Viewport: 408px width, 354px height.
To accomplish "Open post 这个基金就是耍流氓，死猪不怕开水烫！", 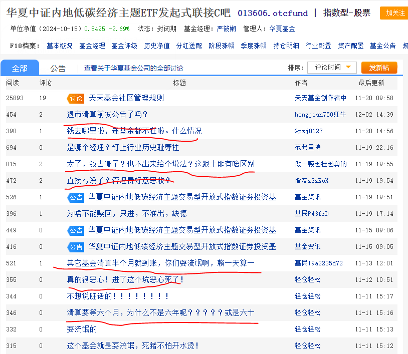I will [x=133, y=345].
